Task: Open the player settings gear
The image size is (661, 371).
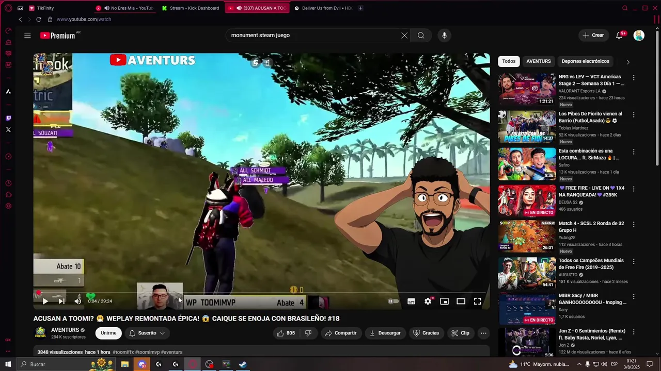Action: (x=428, y=301)
